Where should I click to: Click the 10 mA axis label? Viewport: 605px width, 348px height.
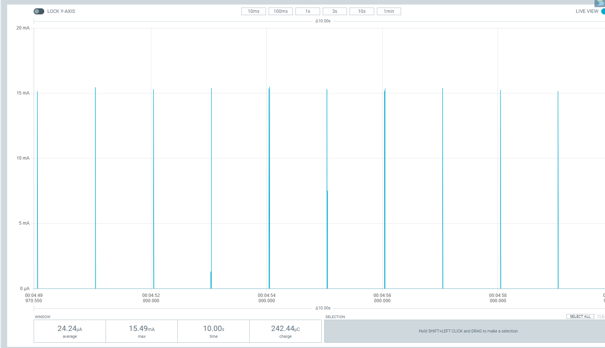coord(23,158)
